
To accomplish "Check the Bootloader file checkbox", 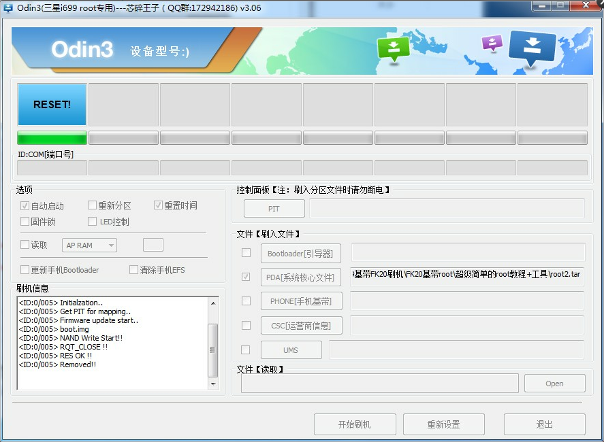I will click(x=246, y=253).
